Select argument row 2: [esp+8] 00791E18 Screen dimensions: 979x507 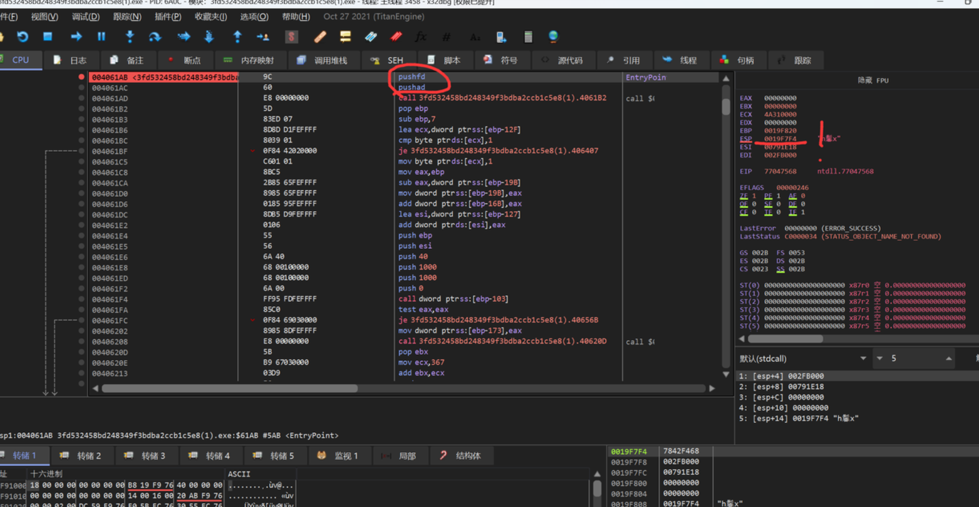(856, 387)
